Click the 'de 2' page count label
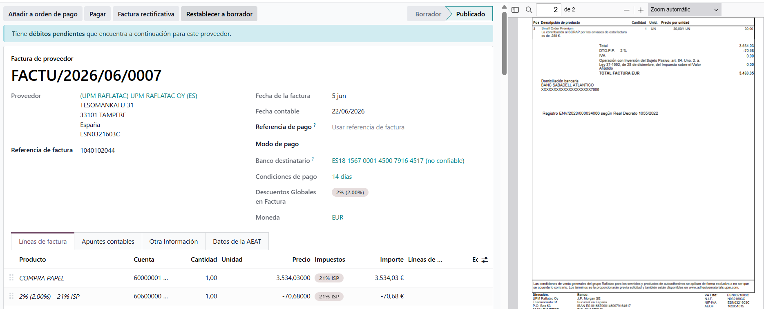 coord(570,10)
